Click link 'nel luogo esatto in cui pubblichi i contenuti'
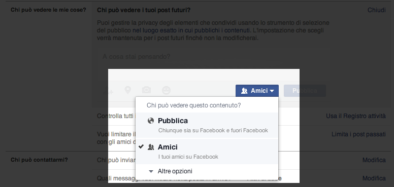 click(191, 30)
